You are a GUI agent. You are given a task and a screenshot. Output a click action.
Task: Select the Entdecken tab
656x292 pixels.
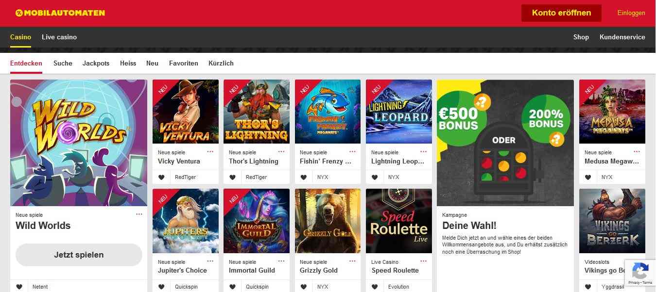click(x=26, y=63)
